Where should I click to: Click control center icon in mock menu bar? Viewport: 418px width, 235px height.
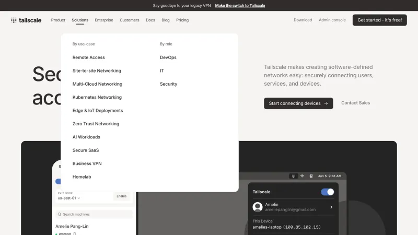(x=311, y=176)
